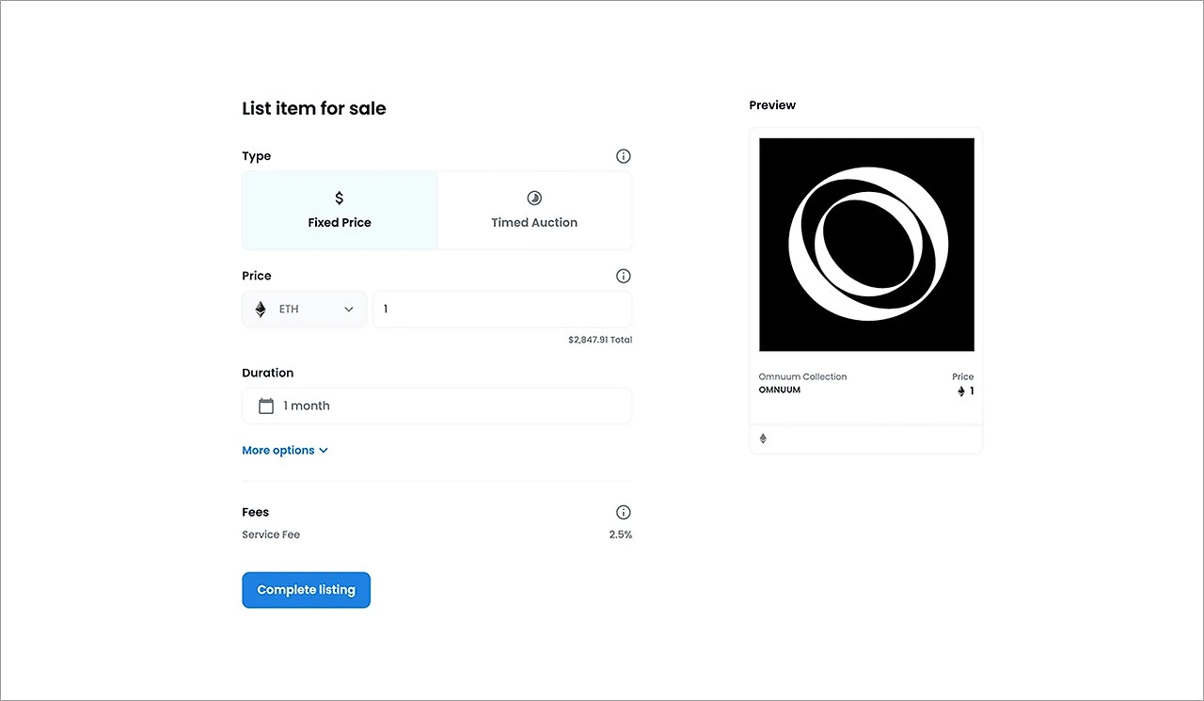1204x701 pixels.
Task: Click the dollar sign icon in Fixed Price
Action: [x=340, y=198]
